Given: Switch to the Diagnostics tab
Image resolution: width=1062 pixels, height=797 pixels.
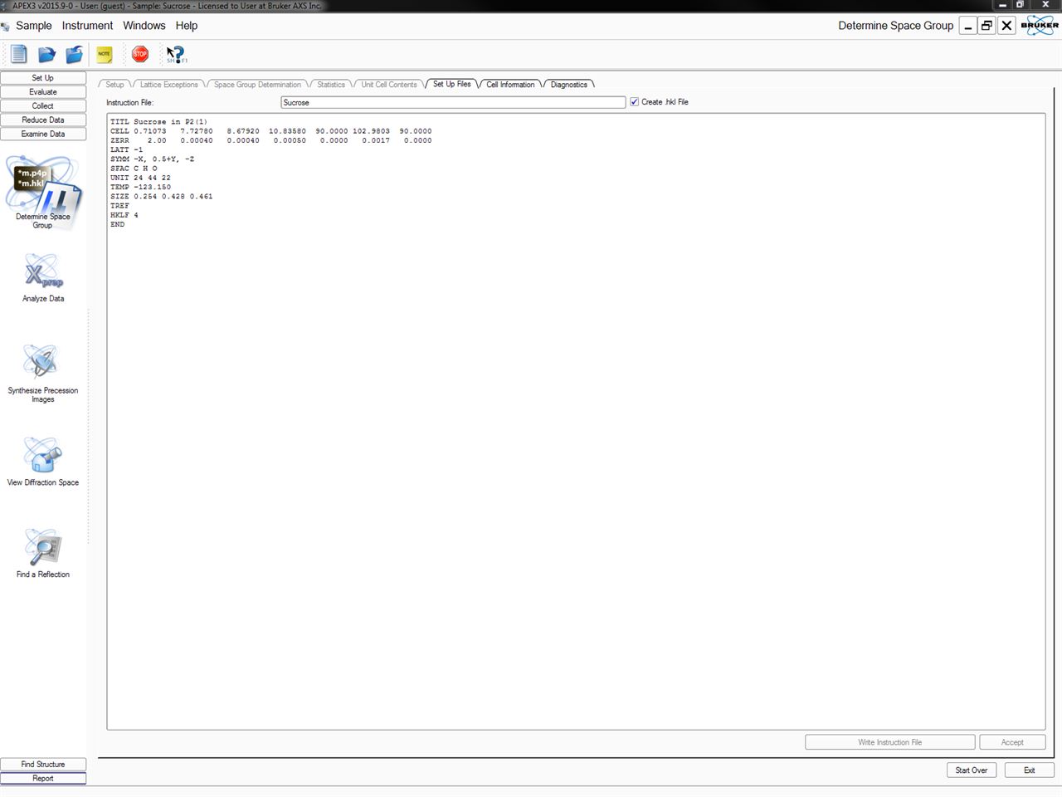Looking at the screenshot, I should 569,85.
